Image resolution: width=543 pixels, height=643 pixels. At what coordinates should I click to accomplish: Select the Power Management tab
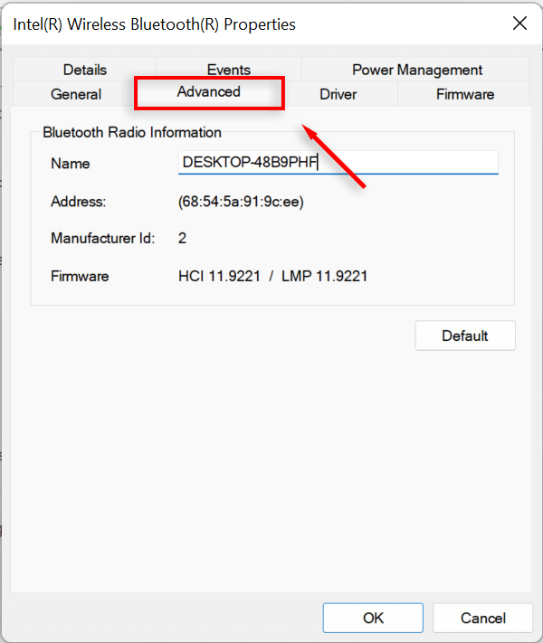416,70
